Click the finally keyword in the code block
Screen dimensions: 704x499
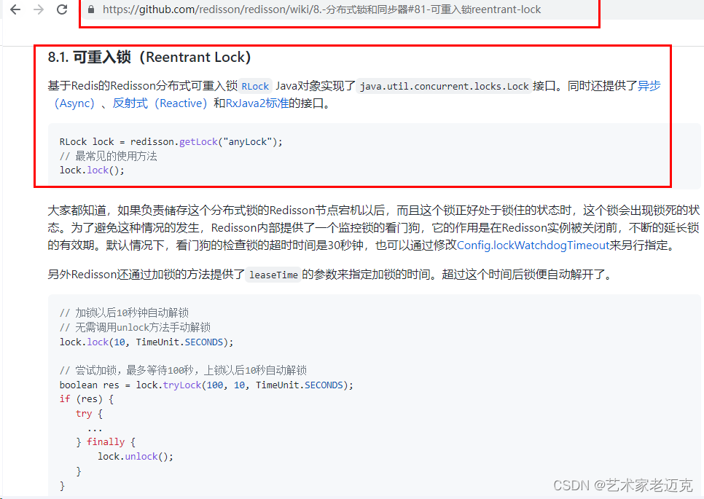click(x=106, y=442)
